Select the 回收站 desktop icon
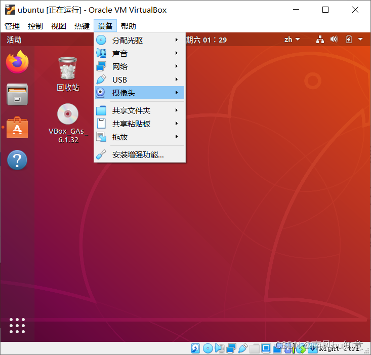The image size is (371, 355). pyautogui.click(x=68, y=74)
